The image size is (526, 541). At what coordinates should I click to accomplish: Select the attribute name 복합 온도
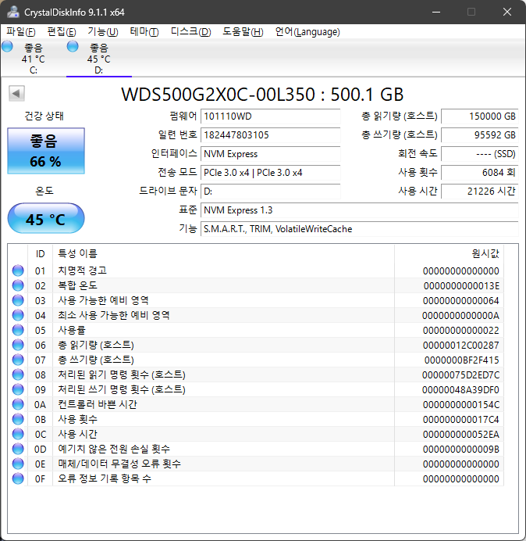(x=77, y=285)
